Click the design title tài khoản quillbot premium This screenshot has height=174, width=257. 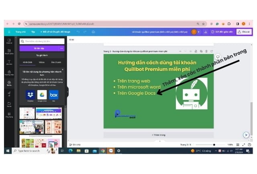pyautogui.click(x=159, y=32)
